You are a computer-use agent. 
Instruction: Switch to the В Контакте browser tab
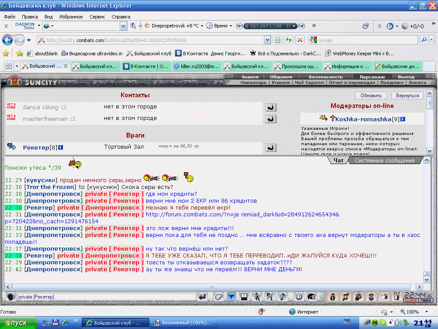146,66
